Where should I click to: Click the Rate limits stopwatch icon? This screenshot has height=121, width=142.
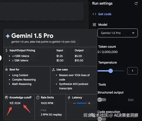pyautogui.click(x=38, y=98)
